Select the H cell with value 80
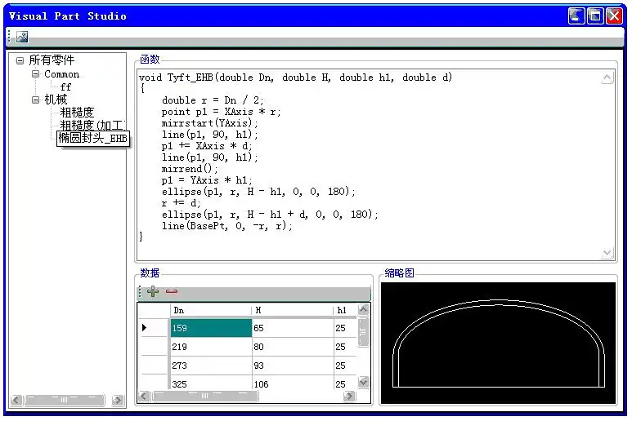The height and width of the screenshot is (421, 632). (x=293, y=347)
